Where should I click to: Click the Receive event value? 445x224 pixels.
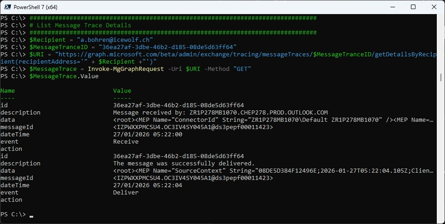126,142
